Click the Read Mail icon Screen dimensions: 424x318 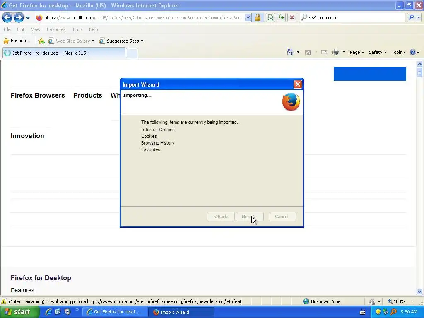(324, 52)
